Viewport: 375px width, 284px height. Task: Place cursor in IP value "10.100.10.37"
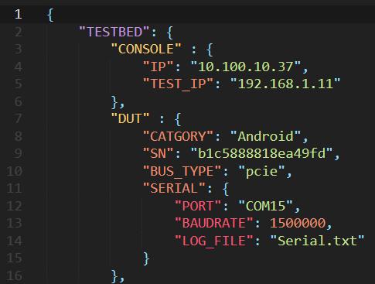(x=246, y=67)
